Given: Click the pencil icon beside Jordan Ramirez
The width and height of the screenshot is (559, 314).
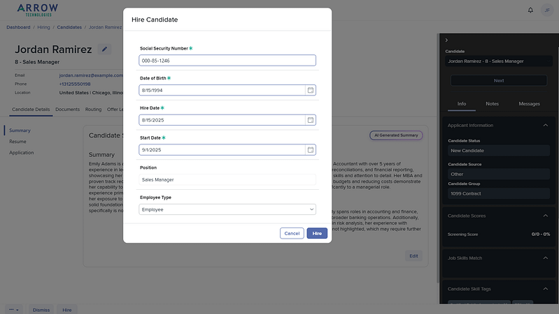Looking at the screenshot, I should 105,50.
